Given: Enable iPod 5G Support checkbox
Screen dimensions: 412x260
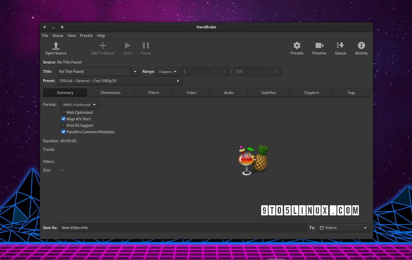Looking at the screenshot, I should point(63,125).
